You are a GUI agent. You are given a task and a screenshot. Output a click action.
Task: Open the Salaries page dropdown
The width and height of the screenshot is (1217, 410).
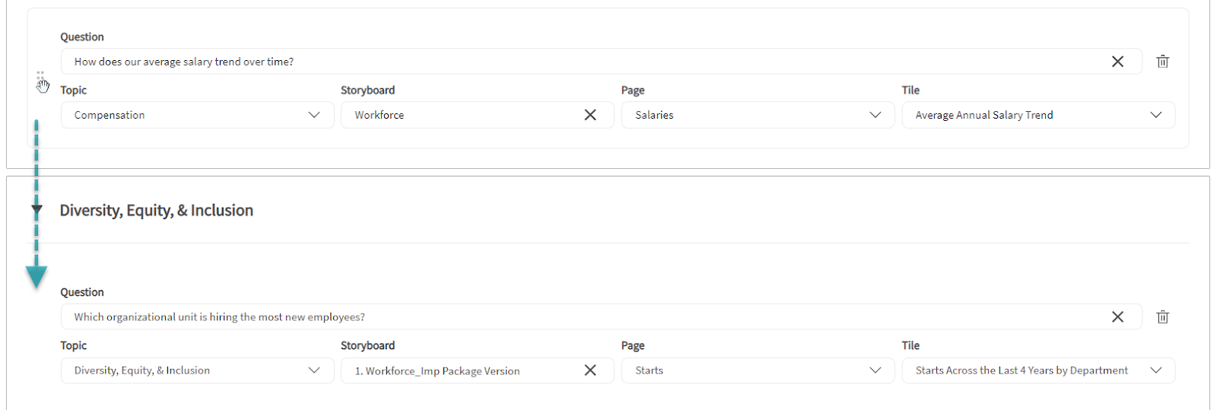click(x=875, y=115)
